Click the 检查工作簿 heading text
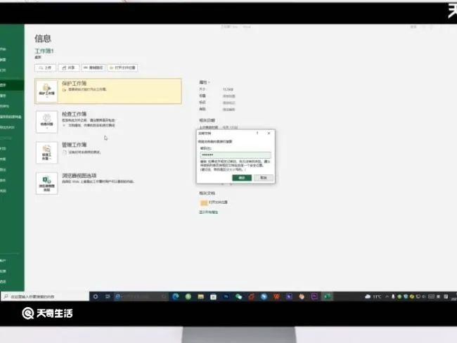 coord(75,114)
